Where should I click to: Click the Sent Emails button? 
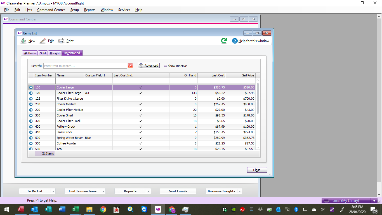point(178,191)
